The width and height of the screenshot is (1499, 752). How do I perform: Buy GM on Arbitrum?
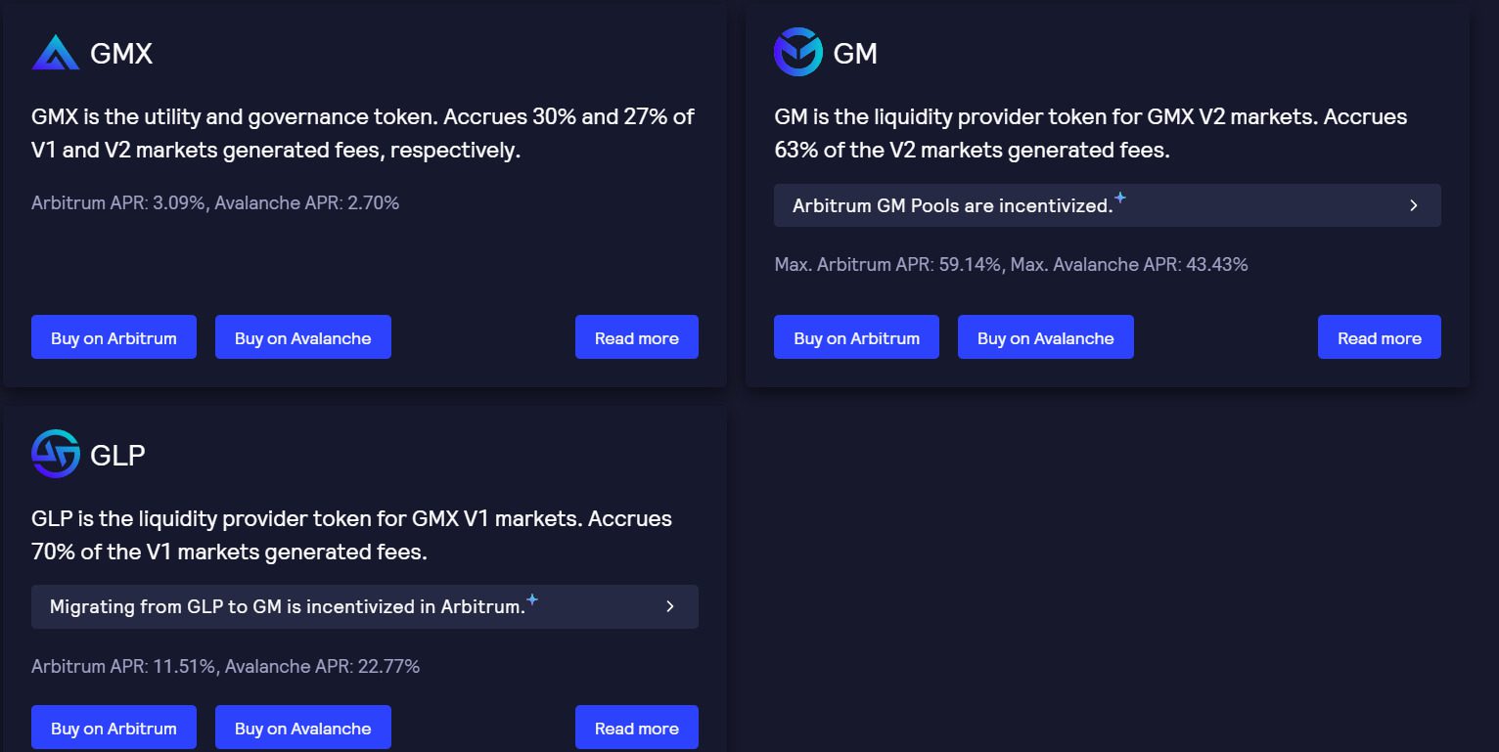(x=856, y=337)
